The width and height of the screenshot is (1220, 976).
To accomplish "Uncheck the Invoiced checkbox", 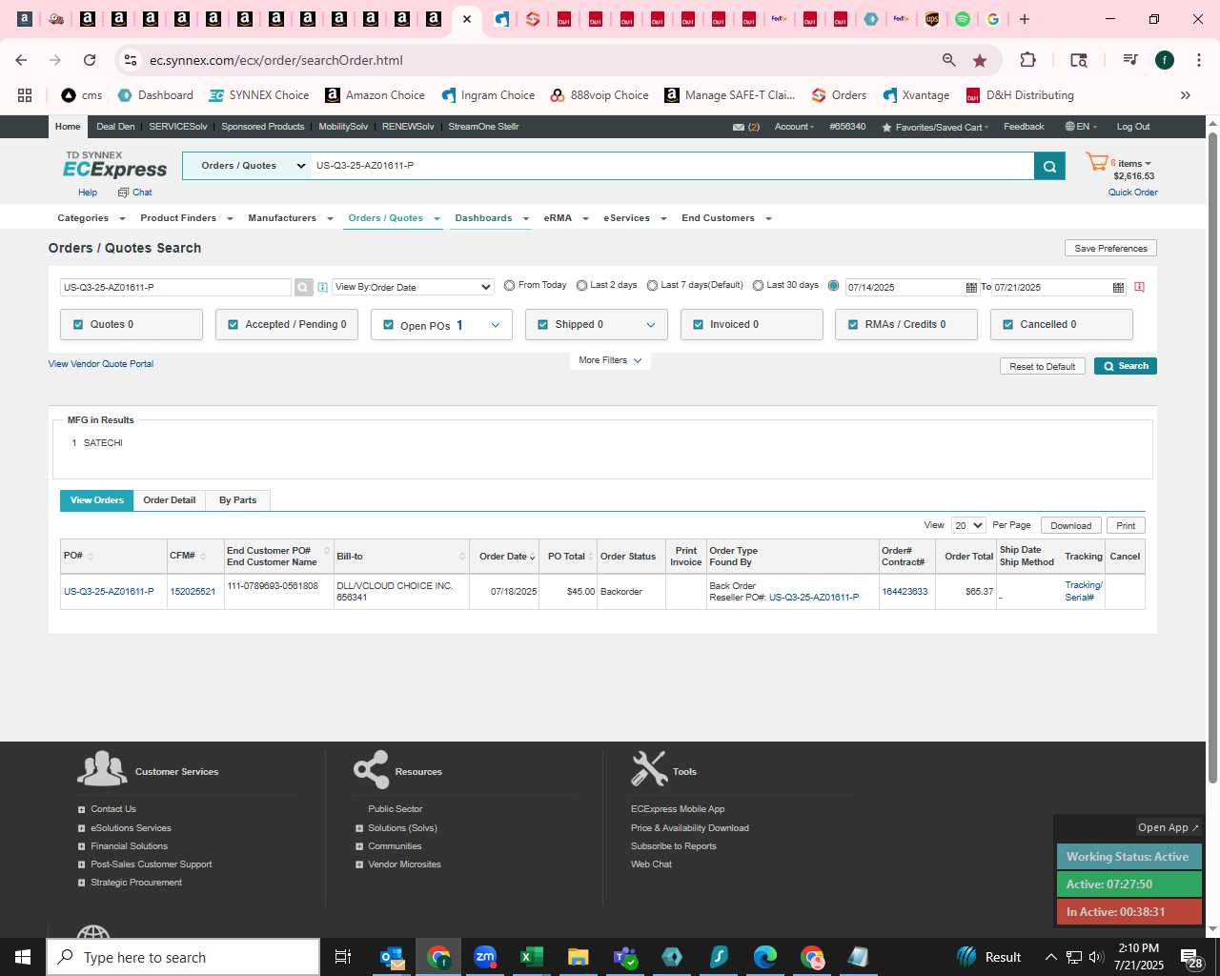I will click(x=698, y=324).
